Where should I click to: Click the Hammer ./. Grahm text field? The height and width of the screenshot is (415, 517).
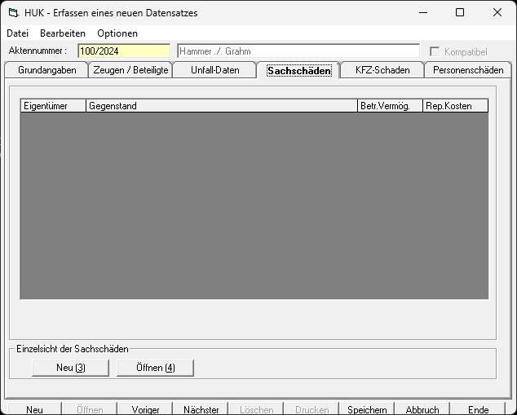click(298, 51)
